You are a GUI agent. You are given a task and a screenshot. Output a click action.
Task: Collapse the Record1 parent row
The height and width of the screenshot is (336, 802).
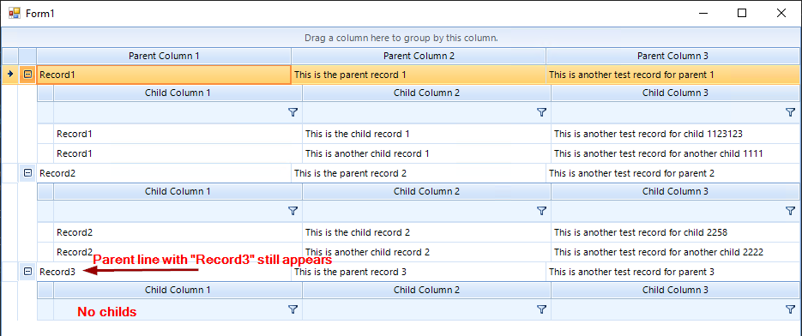28,75
